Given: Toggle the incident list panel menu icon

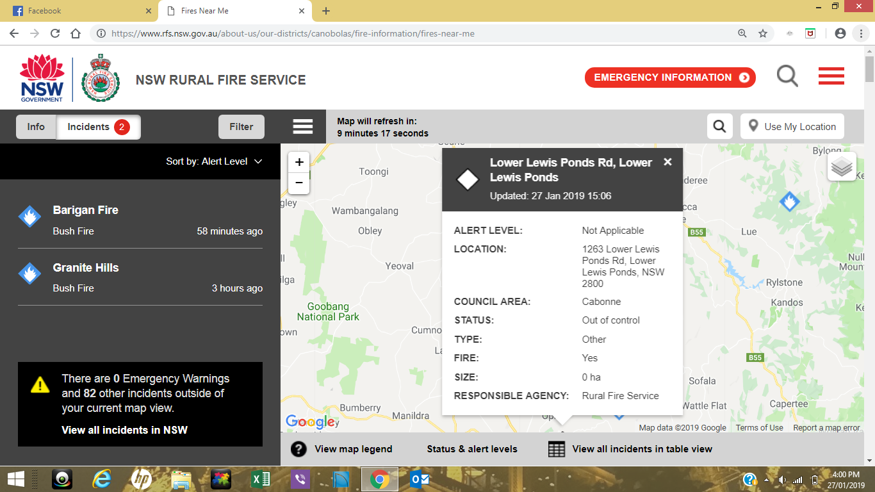Looking at the screenshot, I should tap(303, 126).
